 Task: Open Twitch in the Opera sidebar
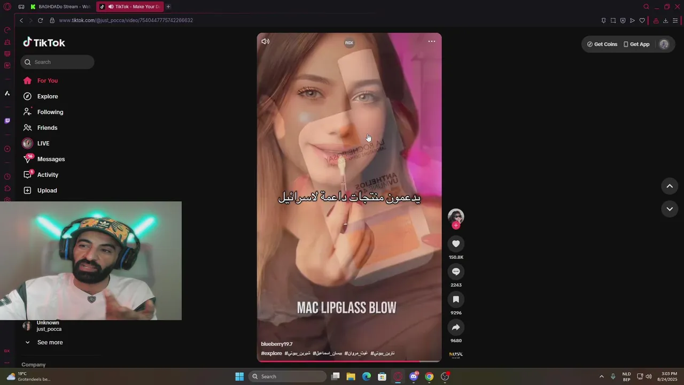[7, 121]
